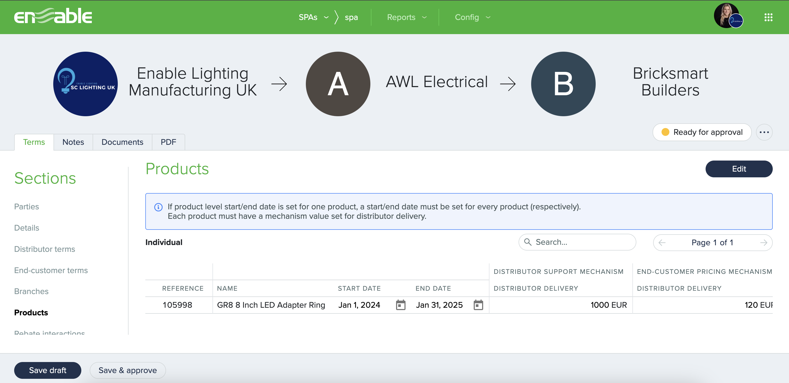The width and height of the screenshot is (789, 383).
Task: Click the AWL Electrical A avatar
Action: pyautogui.click(x=338, y=84)
